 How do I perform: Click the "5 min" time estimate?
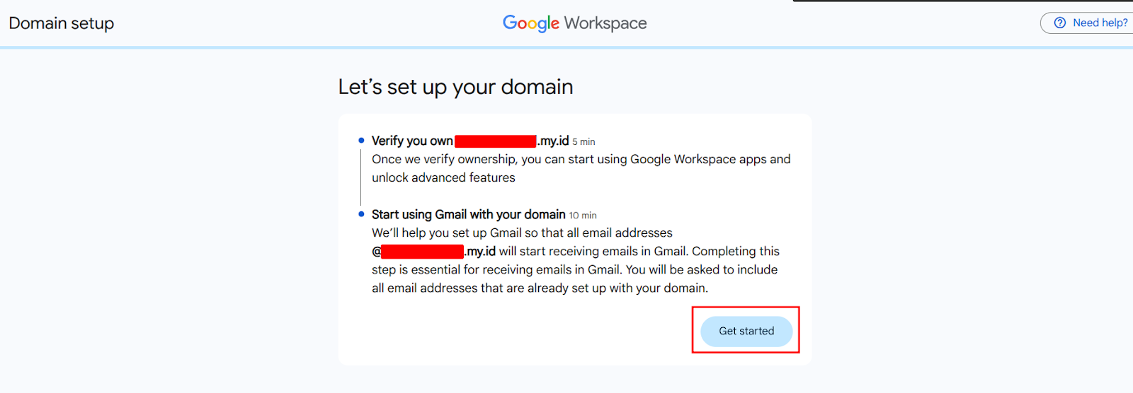tap(583, 142)
